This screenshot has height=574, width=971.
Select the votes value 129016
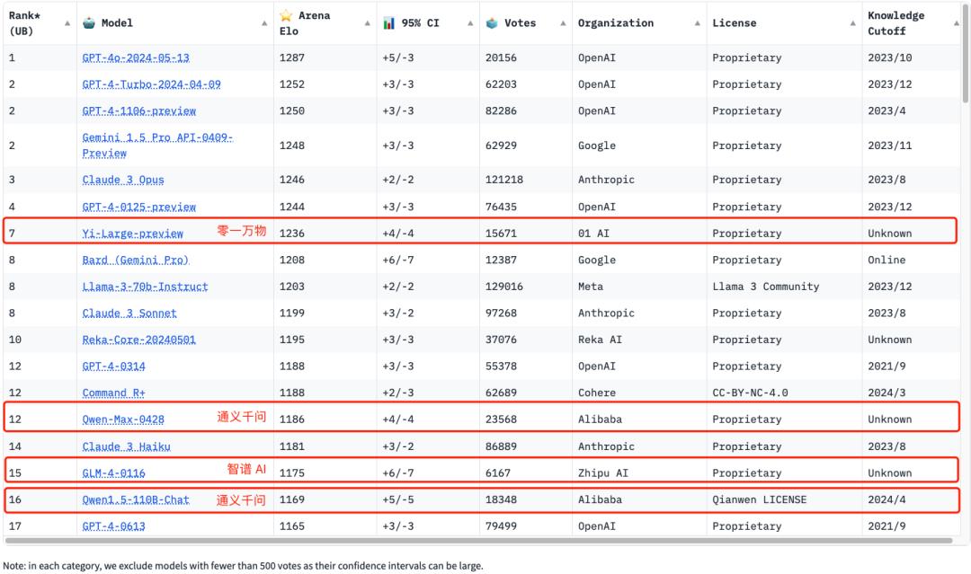(x=504, y=287)
